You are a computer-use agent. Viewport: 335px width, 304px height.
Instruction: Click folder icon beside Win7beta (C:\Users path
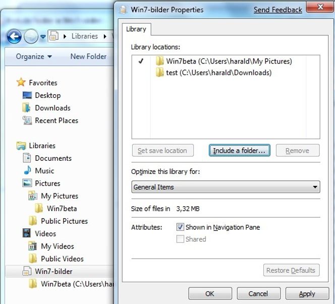33,284
